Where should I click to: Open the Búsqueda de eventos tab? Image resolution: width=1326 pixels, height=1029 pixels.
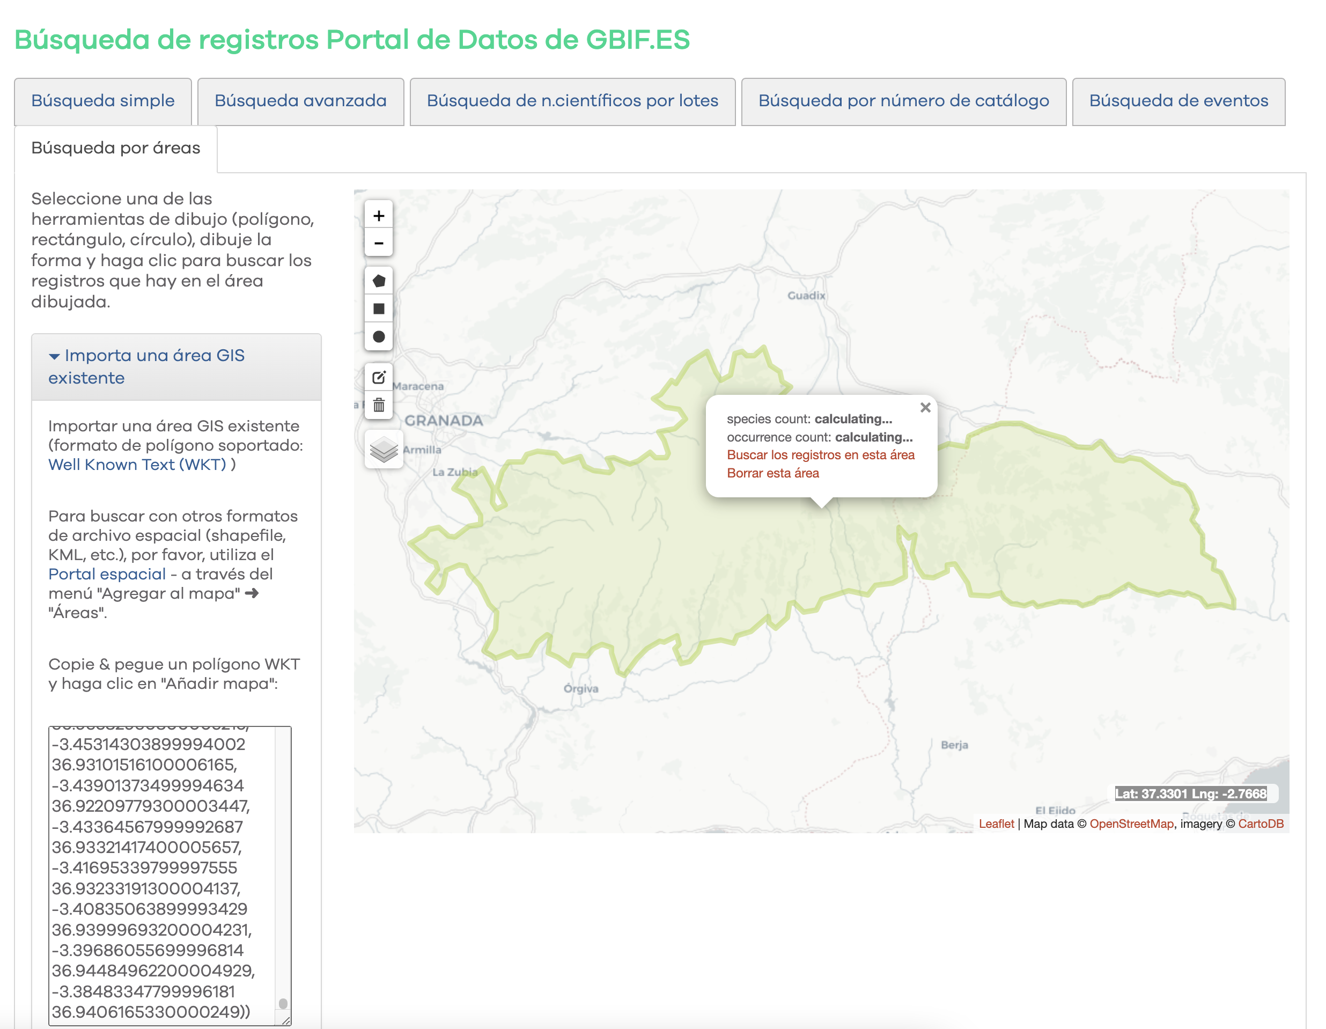(1178, 101)
